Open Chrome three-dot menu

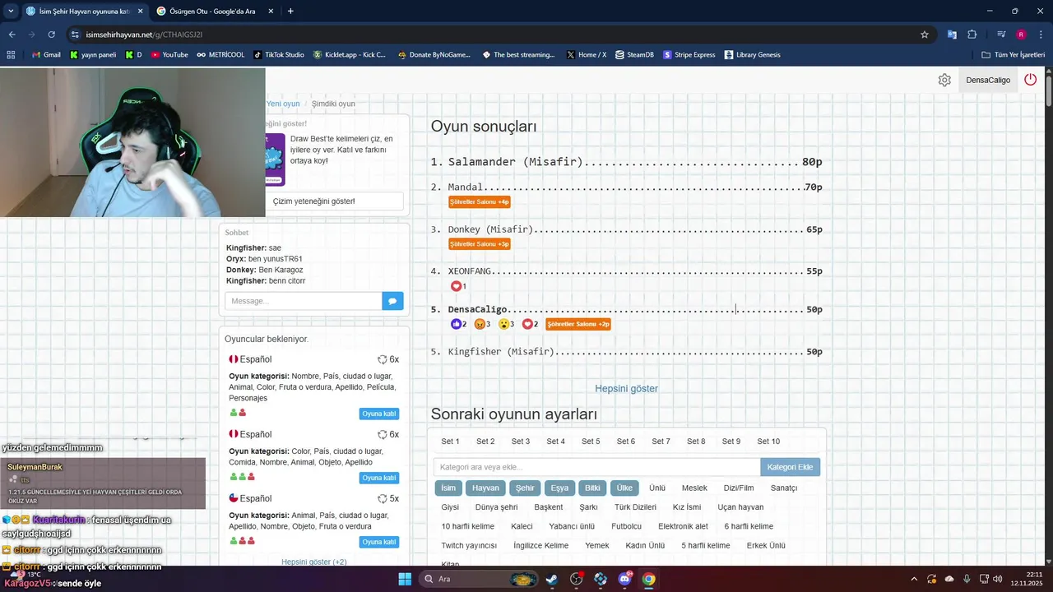coord(1039,35)
